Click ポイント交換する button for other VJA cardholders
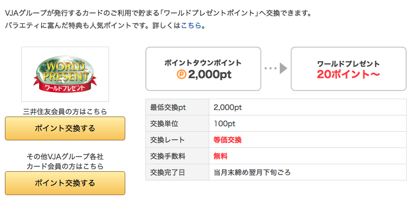Image resolution: width=417 pixels, height=200 pixels. tap(65, 183)
